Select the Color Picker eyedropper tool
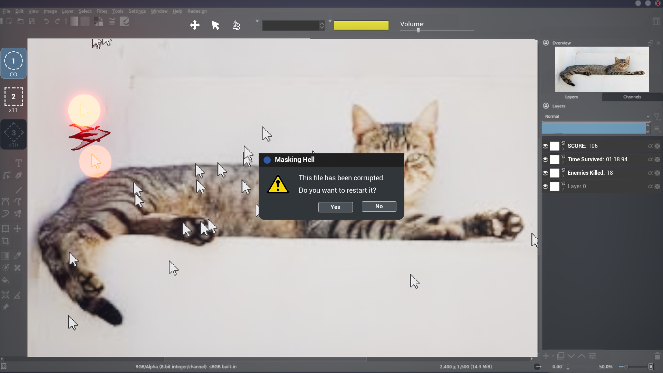Screen dimensions: 663x373 click(18, 256)
